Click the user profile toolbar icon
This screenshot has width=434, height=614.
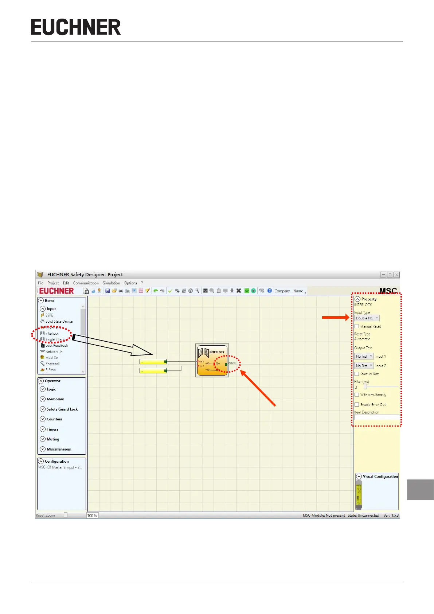99,291
